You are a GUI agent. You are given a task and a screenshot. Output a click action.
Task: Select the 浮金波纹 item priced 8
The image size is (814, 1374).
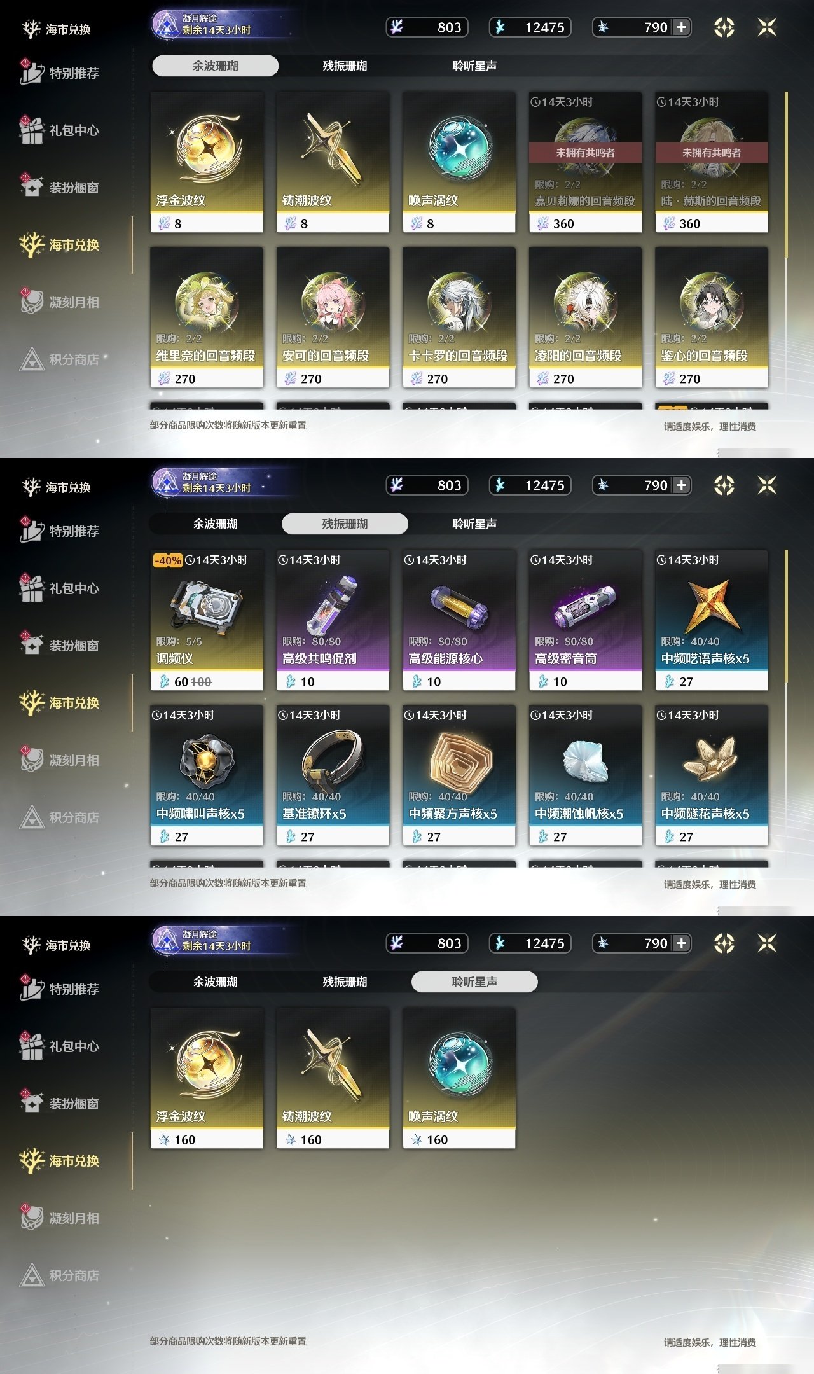[x=207, y=162]
